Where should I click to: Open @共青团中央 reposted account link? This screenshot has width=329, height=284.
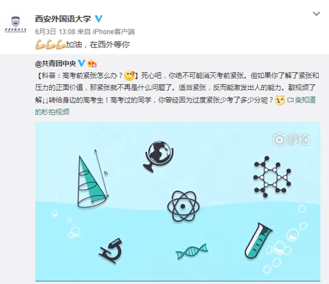pos(55,63)
